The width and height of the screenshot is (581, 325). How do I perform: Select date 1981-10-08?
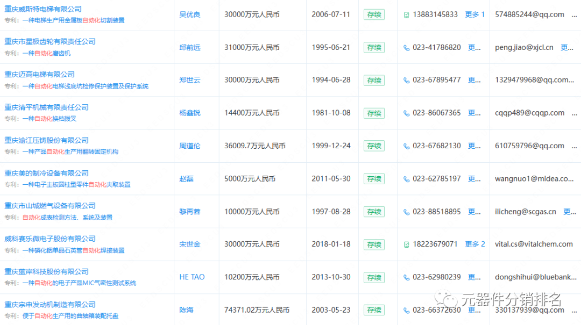coord(331,113)
